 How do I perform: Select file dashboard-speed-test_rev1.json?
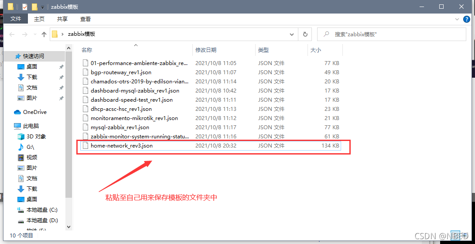pos(132,100)
